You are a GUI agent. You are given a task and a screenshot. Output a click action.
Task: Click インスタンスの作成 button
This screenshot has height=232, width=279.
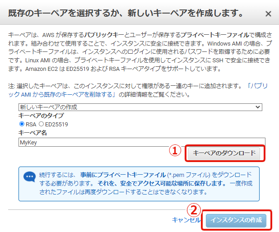click(236, 220)
